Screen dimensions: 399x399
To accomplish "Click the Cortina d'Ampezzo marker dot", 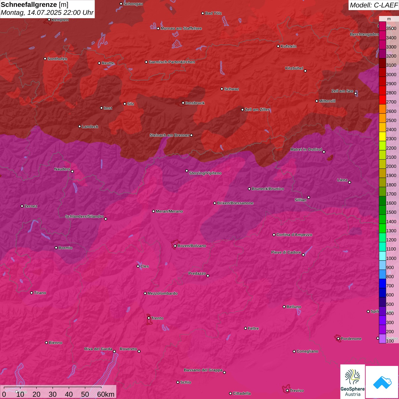I will [274, 235].
